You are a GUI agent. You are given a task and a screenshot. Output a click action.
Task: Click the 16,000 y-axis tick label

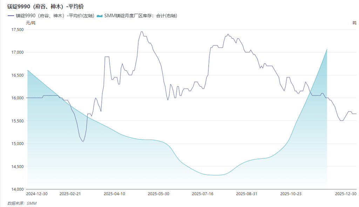pyautogui.click(x=18, y=98)
